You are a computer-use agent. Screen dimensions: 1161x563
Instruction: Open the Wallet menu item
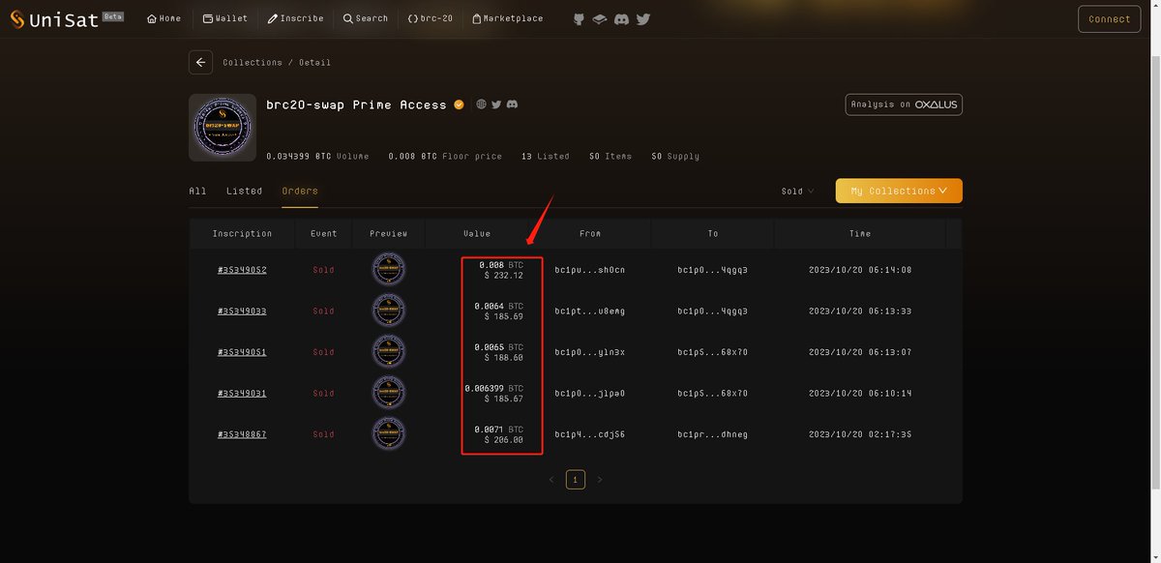click(x=224, y=18)
